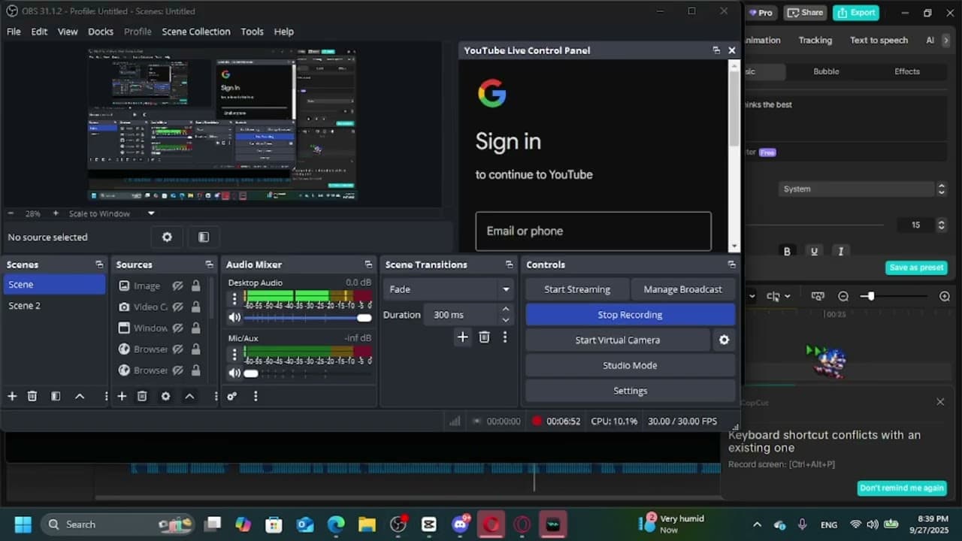Toggle visibility of Video Capture source
Screen dimensions: 962x541
177,307
